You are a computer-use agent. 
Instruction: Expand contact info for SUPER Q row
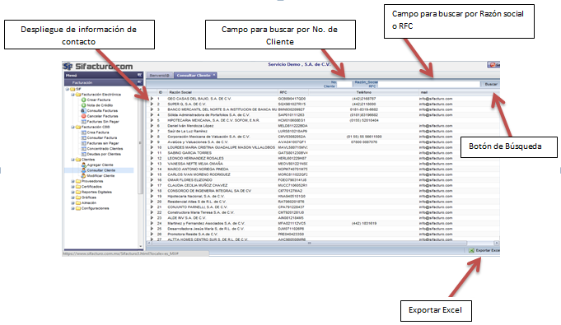152,104
